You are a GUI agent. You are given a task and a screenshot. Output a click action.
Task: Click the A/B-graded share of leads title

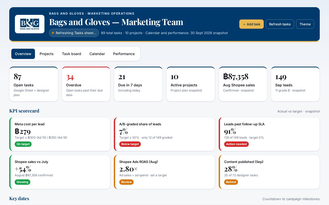point(140,124)
